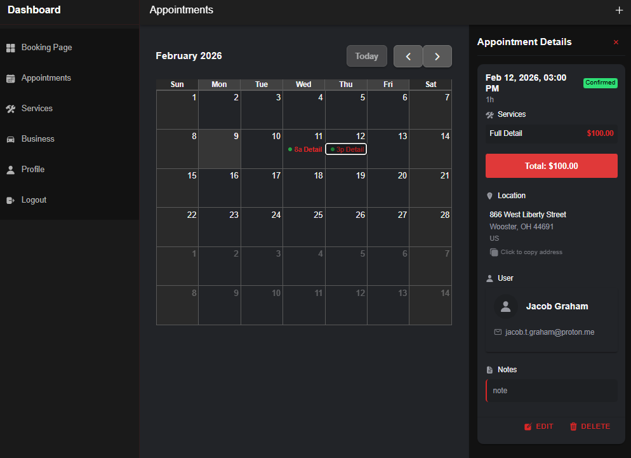Select the Services wrench icon in sidebar
The image size is (631, 458).
pos(10,108)
